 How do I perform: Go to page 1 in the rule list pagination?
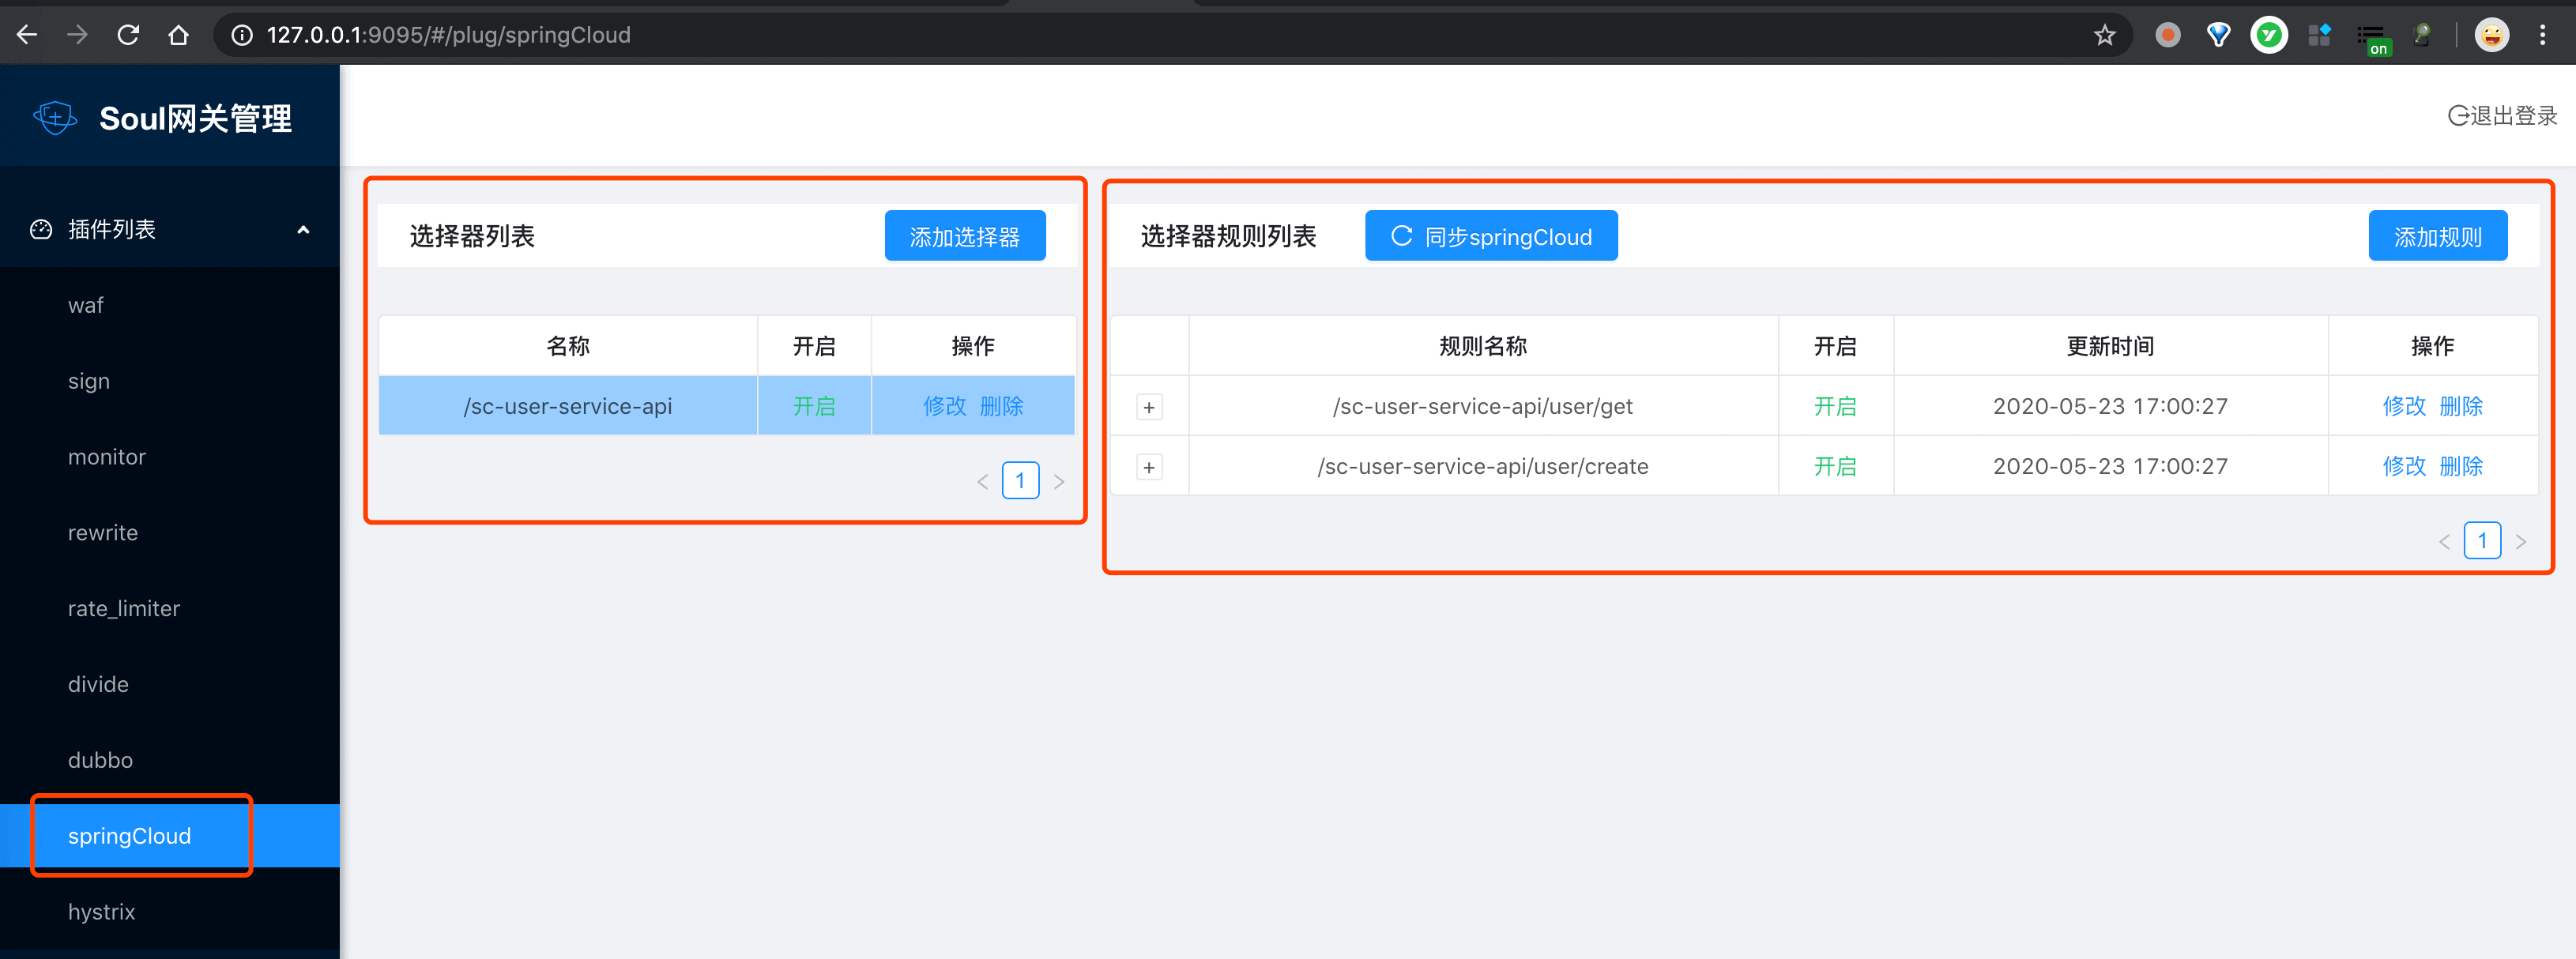coord(2483,541)
